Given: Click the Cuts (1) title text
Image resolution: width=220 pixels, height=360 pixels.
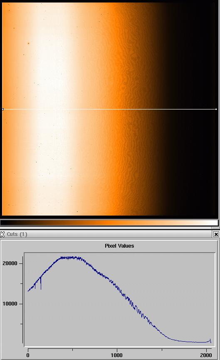Looking at the screenshot, I should [17, 234].
